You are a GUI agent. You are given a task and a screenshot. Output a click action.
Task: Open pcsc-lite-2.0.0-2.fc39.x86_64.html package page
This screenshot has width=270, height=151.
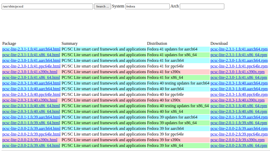31,146
